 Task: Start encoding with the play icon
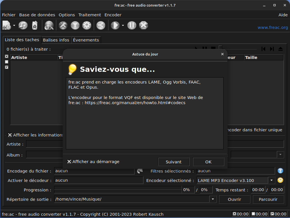(115, 25)
